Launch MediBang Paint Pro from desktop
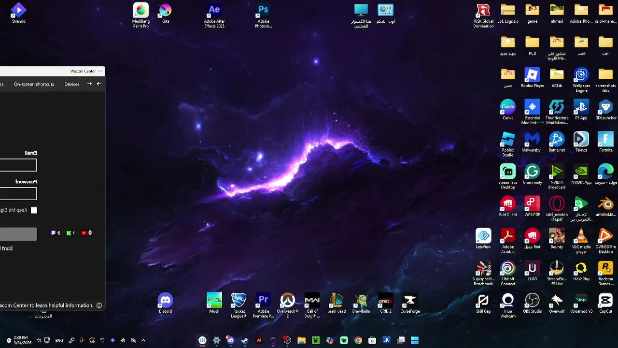618x348 pixels. [x=141, y=15]
